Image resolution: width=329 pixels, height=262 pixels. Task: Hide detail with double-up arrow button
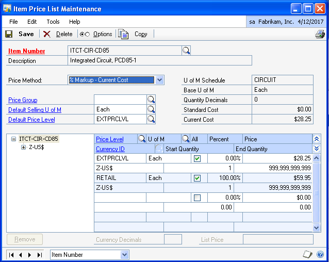(x=317, y=139)
